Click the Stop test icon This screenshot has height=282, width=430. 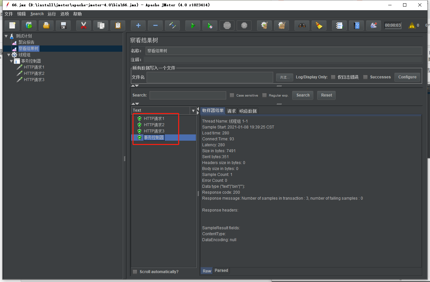(227, 25)
